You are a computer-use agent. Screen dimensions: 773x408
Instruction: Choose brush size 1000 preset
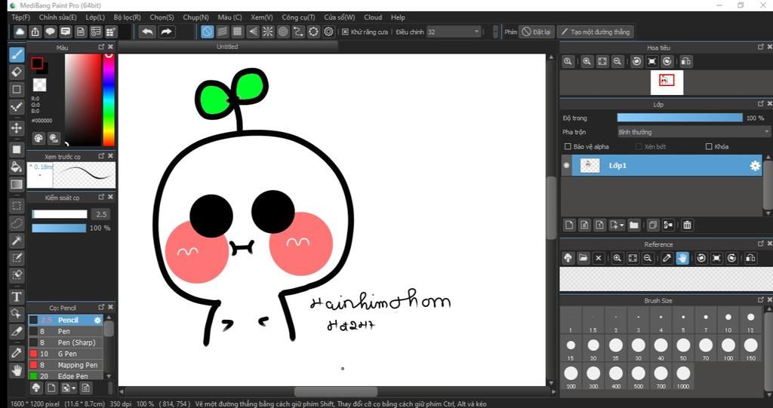click(x=683, y=377)
